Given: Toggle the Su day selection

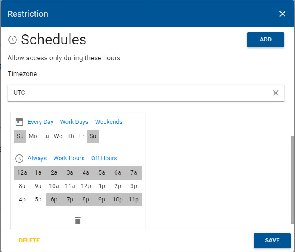Looking at the screenshot, I should point(20,136).
